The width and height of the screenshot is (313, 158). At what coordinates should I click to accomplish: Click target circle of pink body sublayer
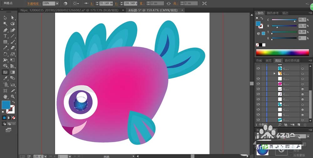coord(303,84)
